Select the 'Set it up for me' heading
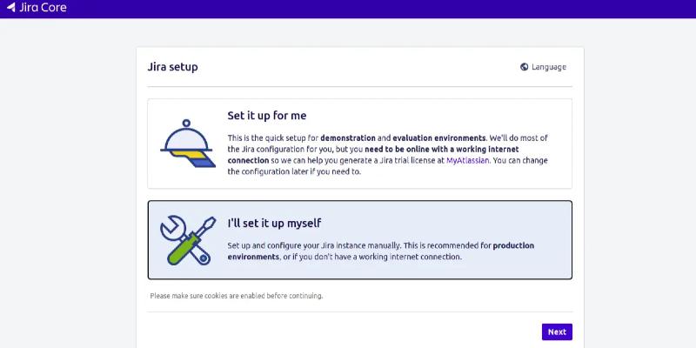Screen dimensions: 696x348 click(x=266, y=116)
